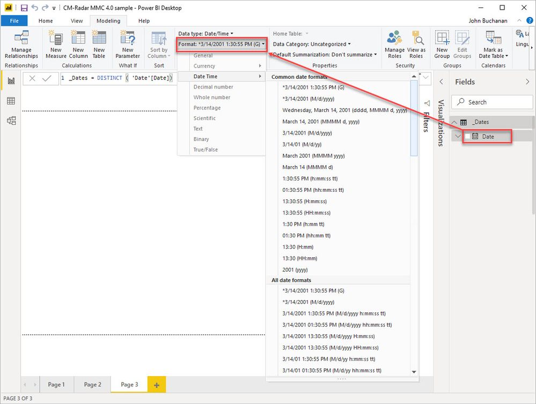Check the Date field checkbox
The width and height of the screenshot is (536, 404).
467,137
